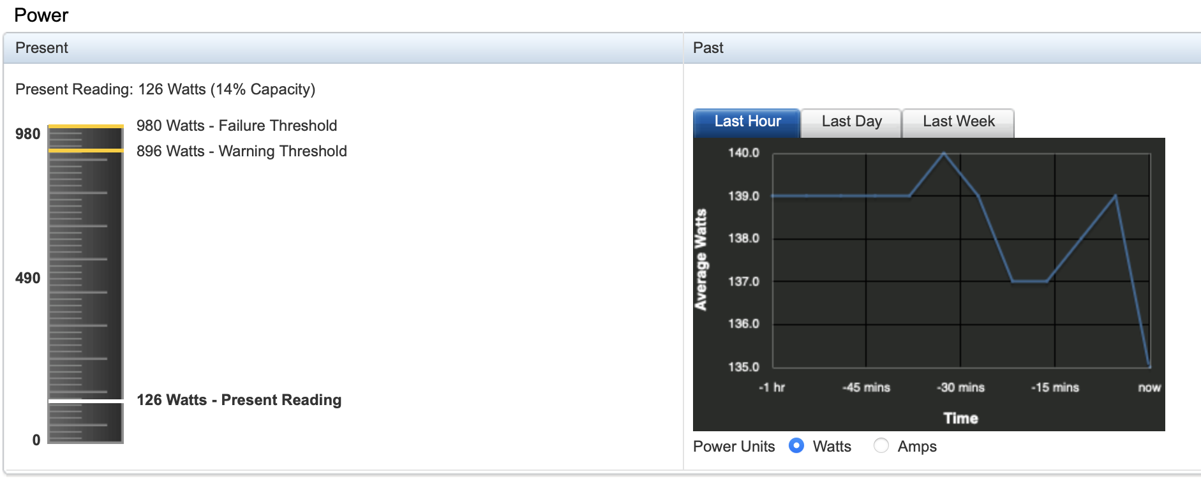
Task: Click the Past panel header
Action: (943, 48)
